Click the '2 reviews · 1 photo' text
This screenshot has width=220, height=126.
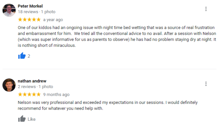[x=35, y=87]
